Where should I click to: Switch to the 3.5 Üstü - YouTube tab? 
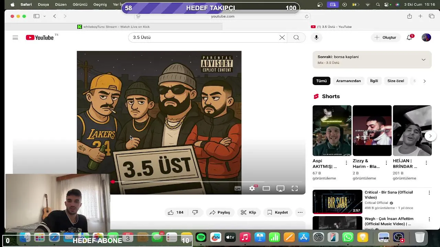tap(331, 27)
